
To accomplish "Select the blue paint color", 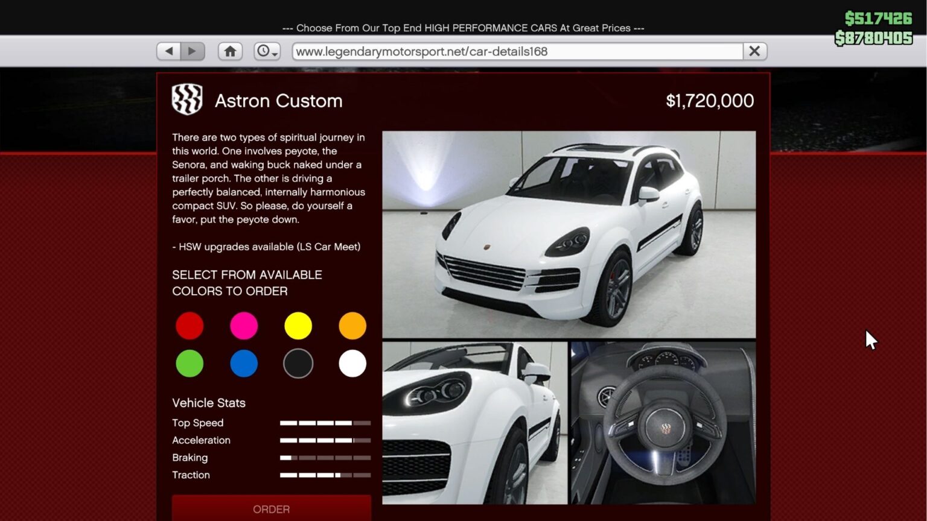I will click(244, 364).
